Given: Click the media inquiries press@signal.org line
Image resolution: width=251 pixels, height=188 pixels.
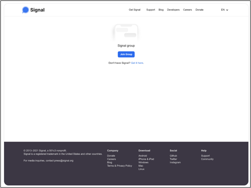Looking at the screenshot, I should 48,161.
